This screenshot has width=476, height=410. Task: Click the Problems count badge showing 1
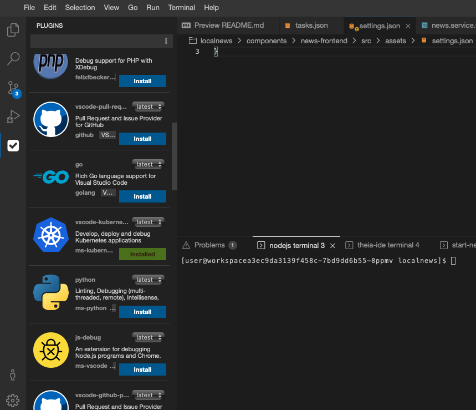coord(233,245)
